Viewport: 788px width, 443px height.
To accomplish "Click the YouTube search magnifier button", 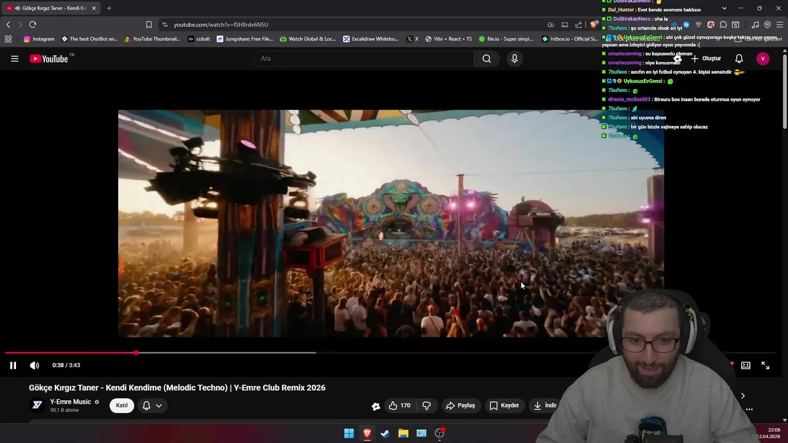I will [x=486, y=58].
